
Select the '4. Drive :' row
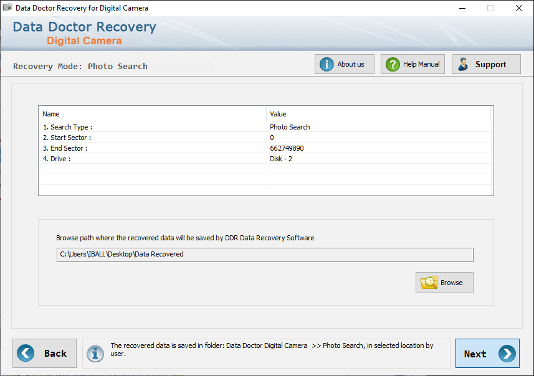click(265, 159)
